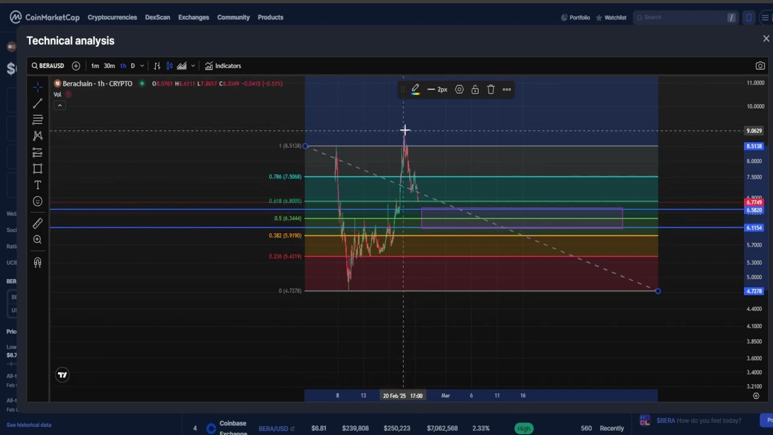Go to Portfolio
This screenshot has width=773, height=435.
[x=576, y=18]
